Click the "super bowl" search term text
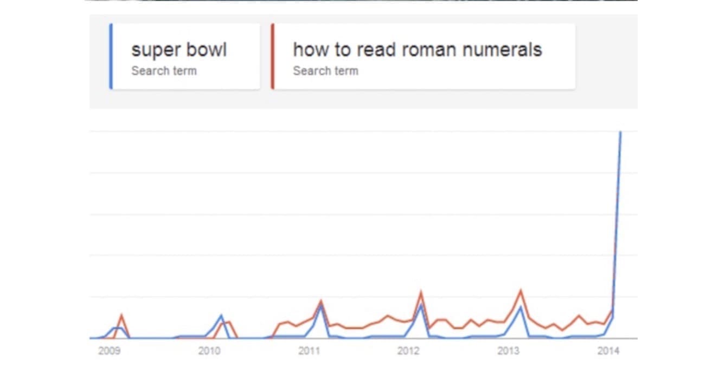 click(x=179, y=50)
